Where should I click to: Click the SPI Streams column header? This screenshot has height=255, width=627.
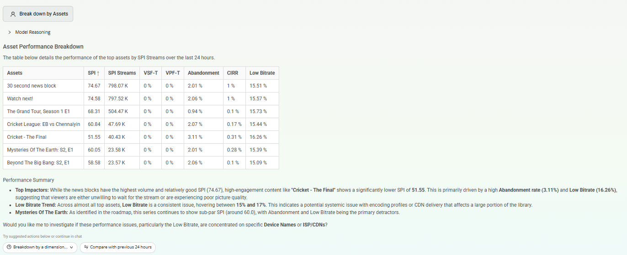[122, 73]
